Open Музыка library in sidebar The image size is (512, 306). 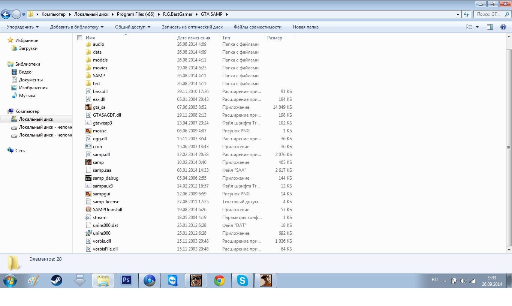27,96
